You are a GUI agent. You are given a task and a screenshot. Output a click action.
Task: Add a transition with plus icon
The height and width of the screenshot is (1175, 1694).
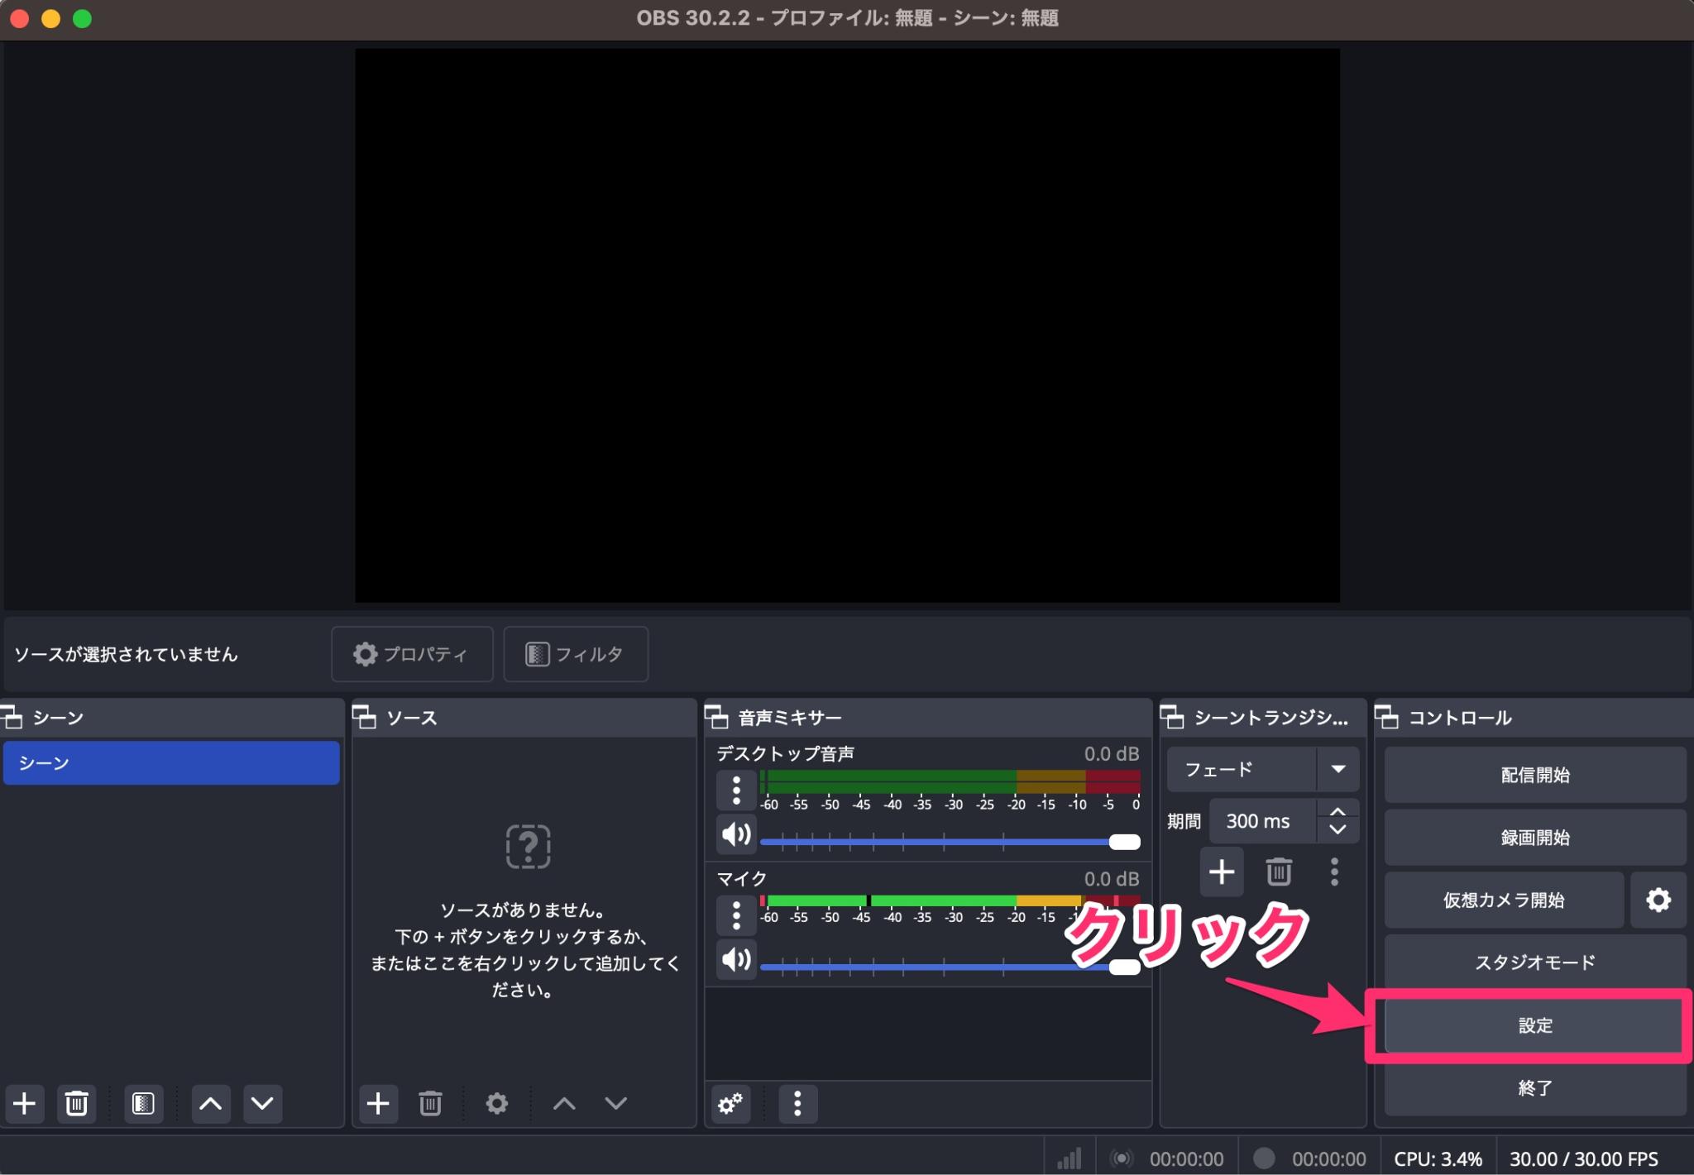pyautogui.click(x=1222, y=872)
